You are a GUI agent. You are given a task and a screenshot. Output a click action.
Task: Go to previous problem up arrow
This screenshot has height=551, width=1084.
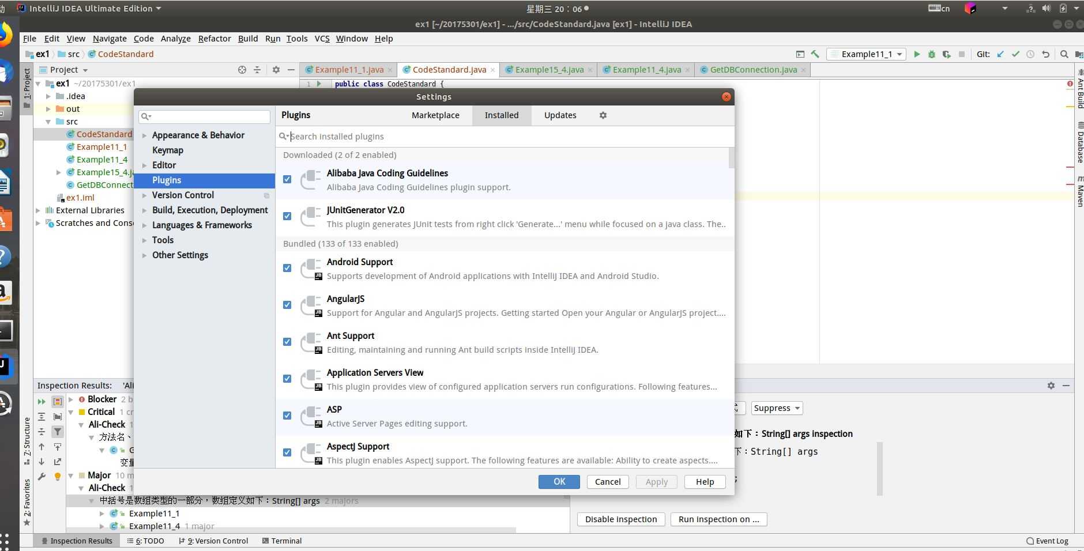click(x=42, y=447)
